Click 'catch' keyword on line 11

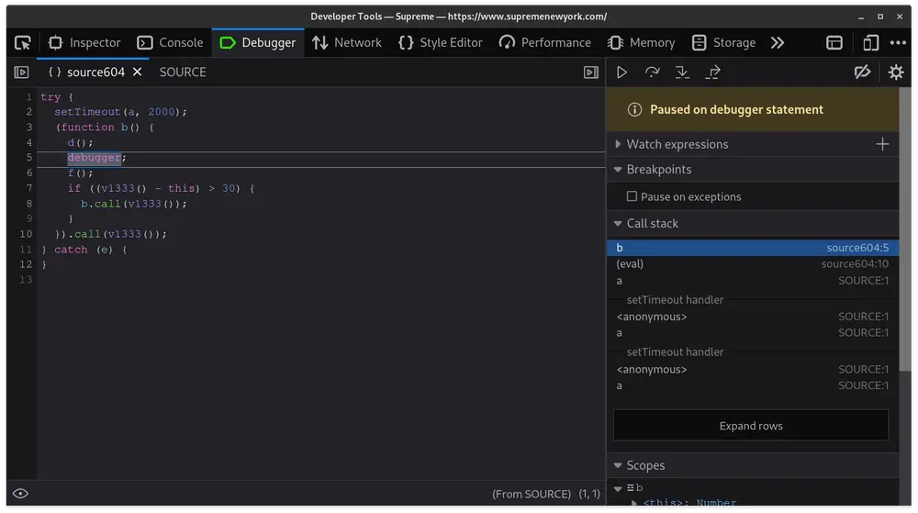(71, 250)
